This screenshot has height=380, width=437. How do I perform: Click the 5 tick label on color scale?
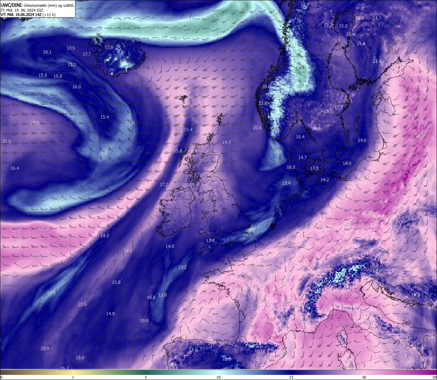(x=146, y=377)
